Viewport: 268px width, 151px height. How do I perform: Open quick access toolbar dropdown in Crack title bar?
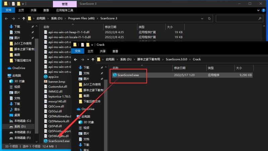(92, 45)
